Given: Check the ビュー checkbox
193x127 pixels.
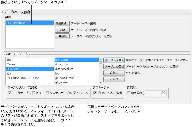Looking at the screenshot, I should (x=33, y=93).
